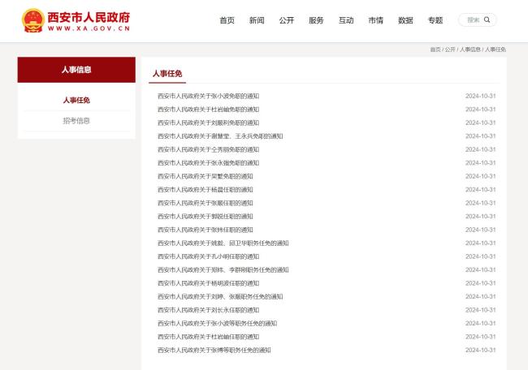
Task: Click the 搜索 search input field
Action: (473, 20)
